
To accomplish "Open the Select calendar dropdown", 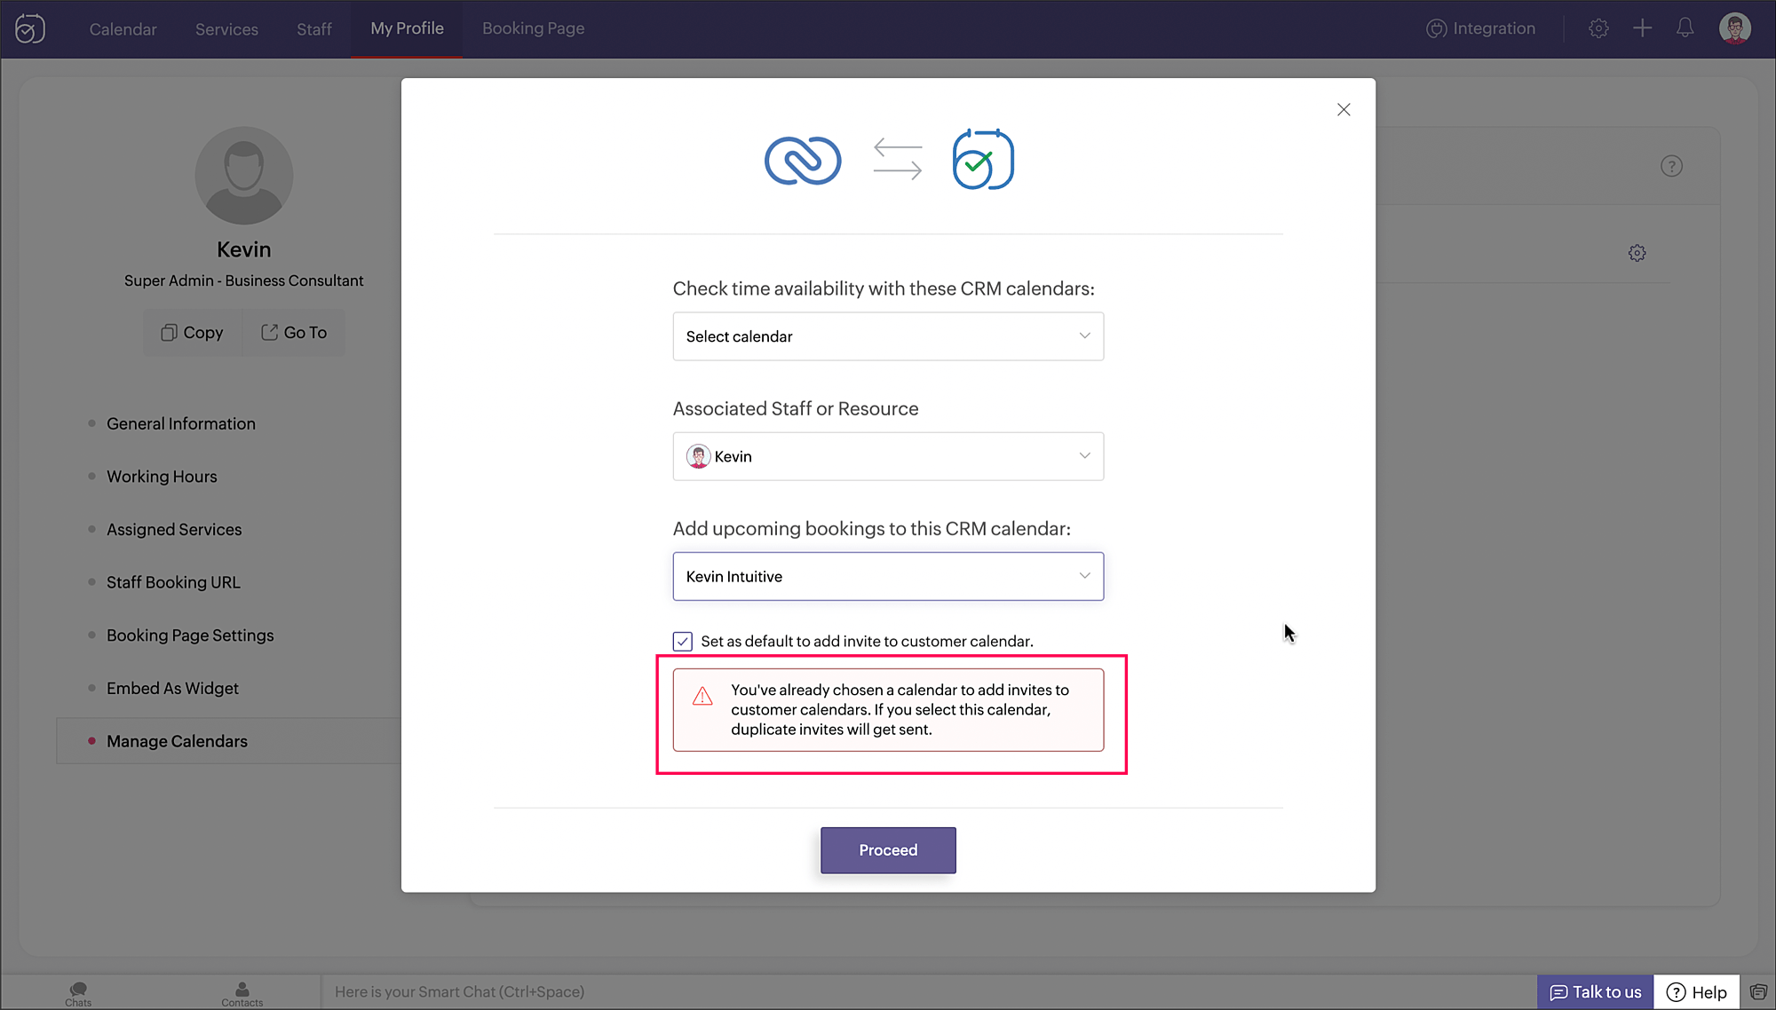I will click(888, 336).
